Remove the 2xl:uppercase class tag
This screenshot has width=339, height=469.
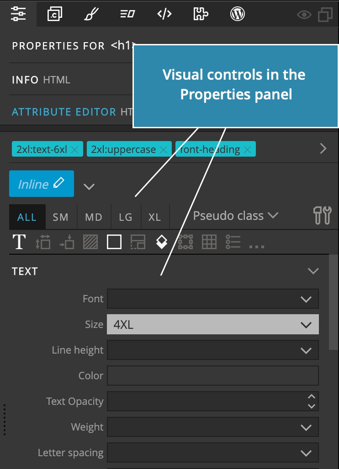point(163,149)
